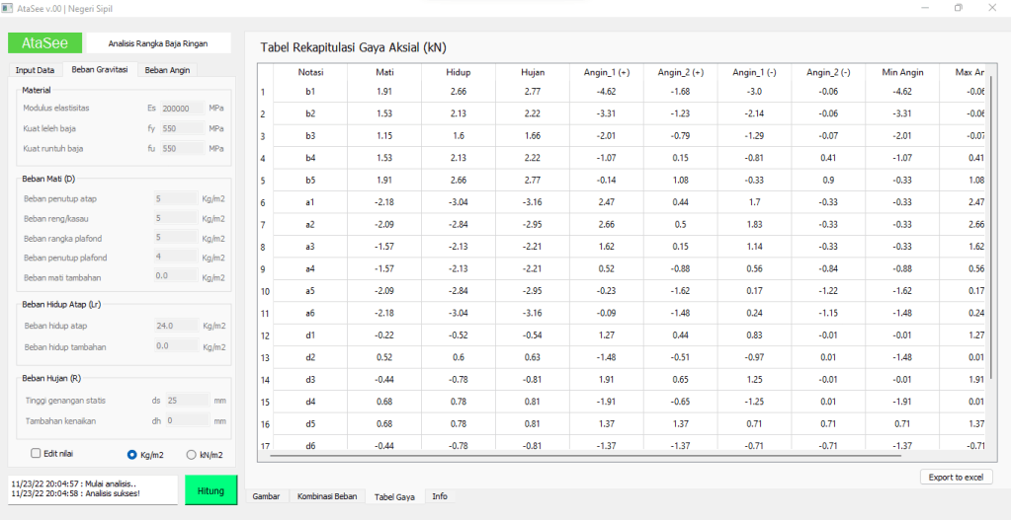Enable the Edit nilai checkbox

click(37, 454)
